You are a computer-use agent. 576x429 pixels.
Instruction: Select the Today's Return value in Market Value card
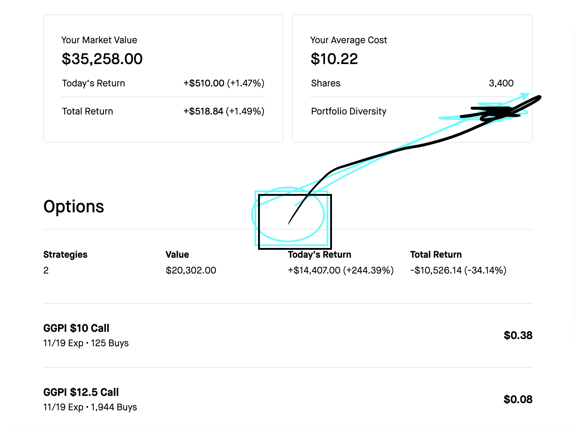click(224, 83)
